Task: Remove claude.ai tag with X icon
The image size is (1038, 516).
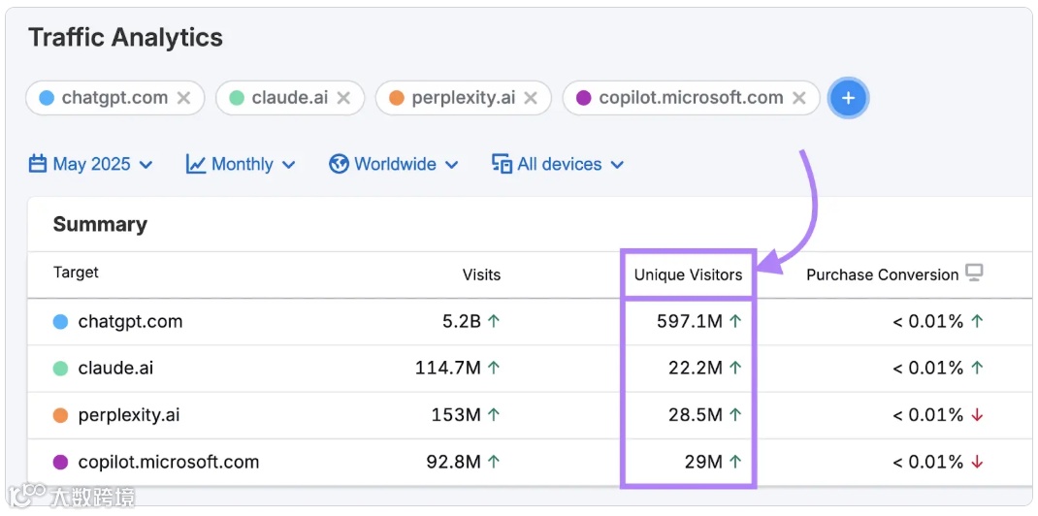Action: click(x=343, y=98)
